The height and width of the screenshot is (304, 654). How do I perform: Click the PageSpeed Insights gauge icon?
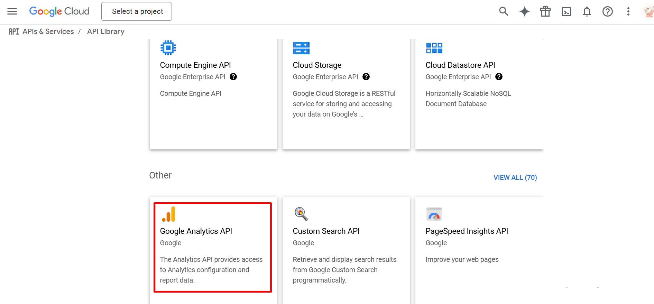(x=434, y=214)
